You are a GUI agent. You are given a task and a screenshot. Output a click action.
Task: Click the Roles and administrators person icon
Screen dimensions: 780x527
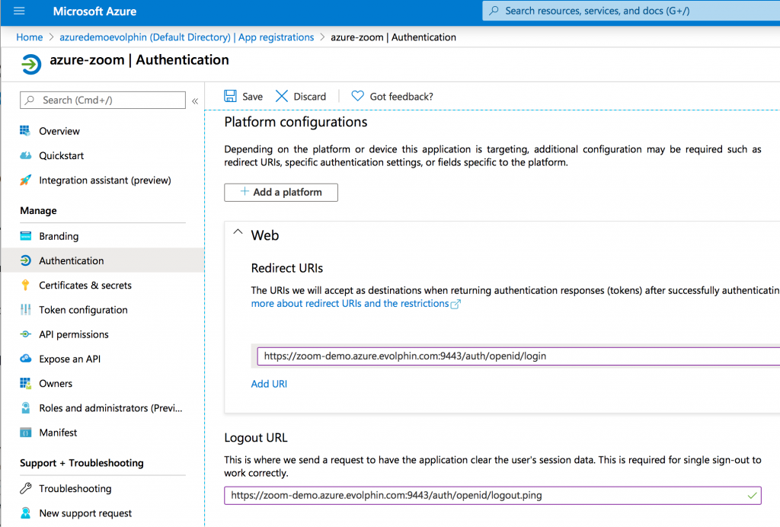pos(25,407)
